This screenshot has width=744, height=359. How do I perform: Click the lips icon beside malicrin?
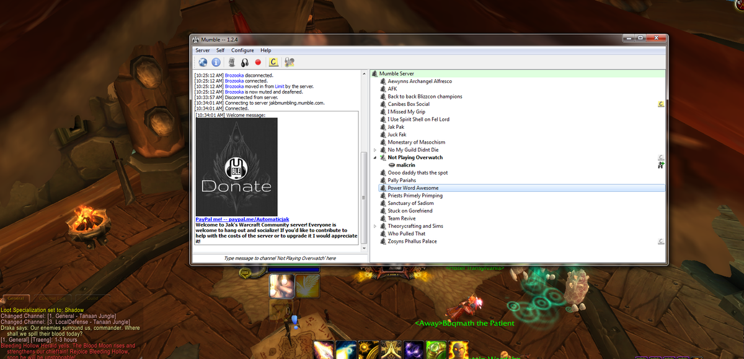pyautogui.click(x=392, y=165)
